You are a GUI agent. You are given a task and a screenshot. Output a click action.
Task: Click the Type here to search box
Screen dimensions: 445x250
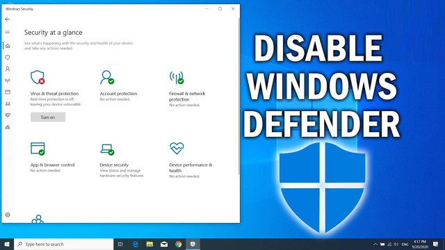point(64,244)
